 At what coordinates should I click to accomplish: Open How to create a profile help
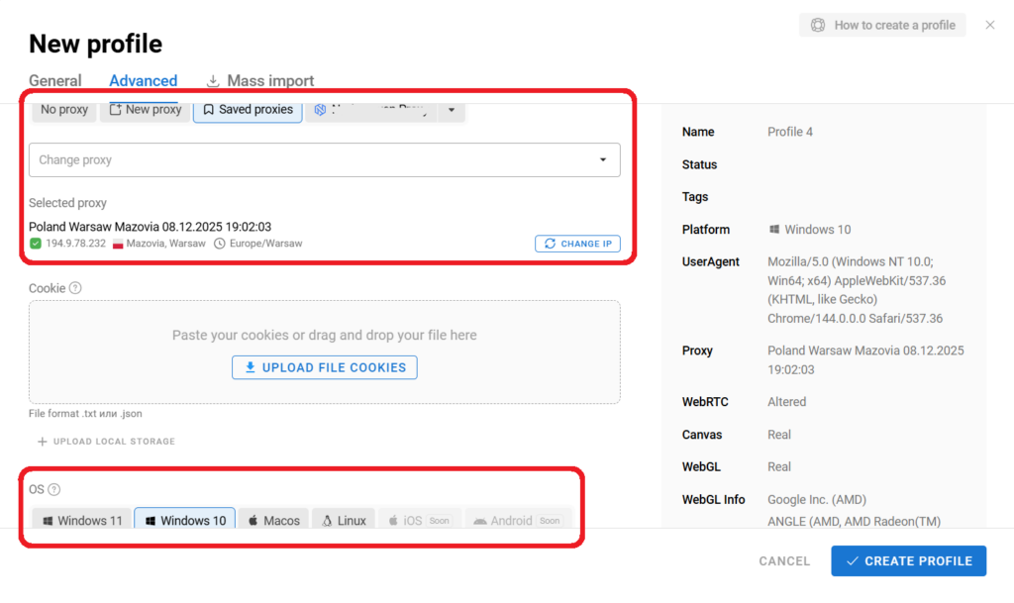pyautogui.click(x=882, y=25)
